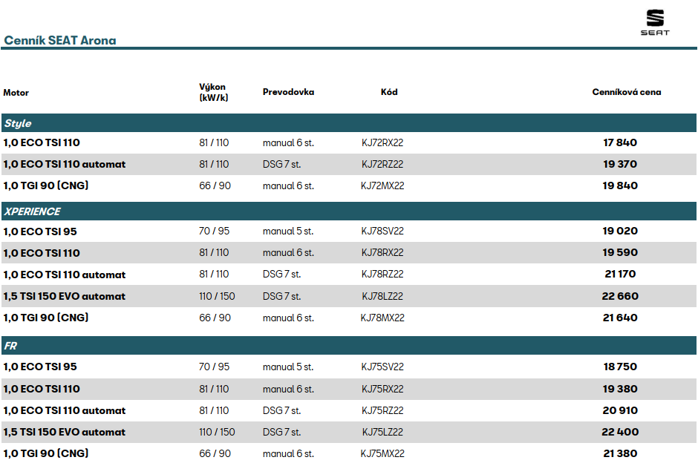Viewport: 698px width, 463px height.
Task: Click the price 17 840
Action: (x=620, y=142)
